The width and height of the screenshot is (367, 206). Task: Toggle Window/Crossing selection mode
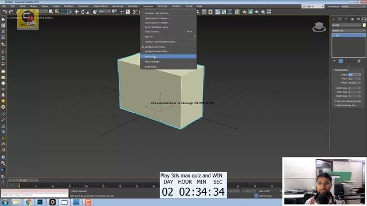point(69,11)
